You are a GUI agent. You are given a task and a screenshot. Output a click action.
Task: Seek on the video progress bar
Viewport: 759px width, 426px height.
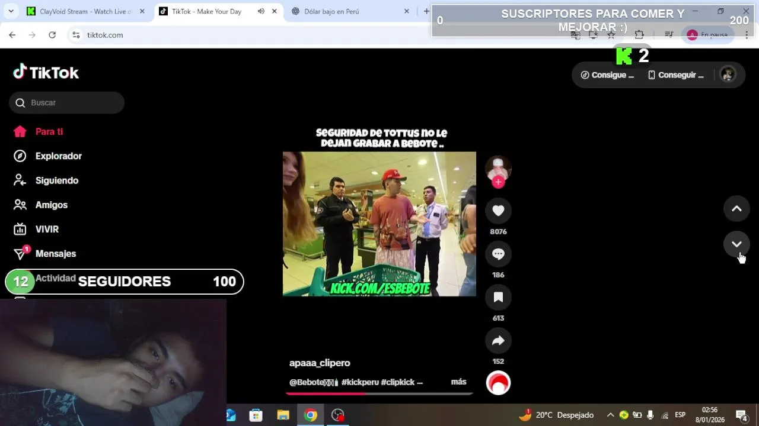tap(379, 393)
